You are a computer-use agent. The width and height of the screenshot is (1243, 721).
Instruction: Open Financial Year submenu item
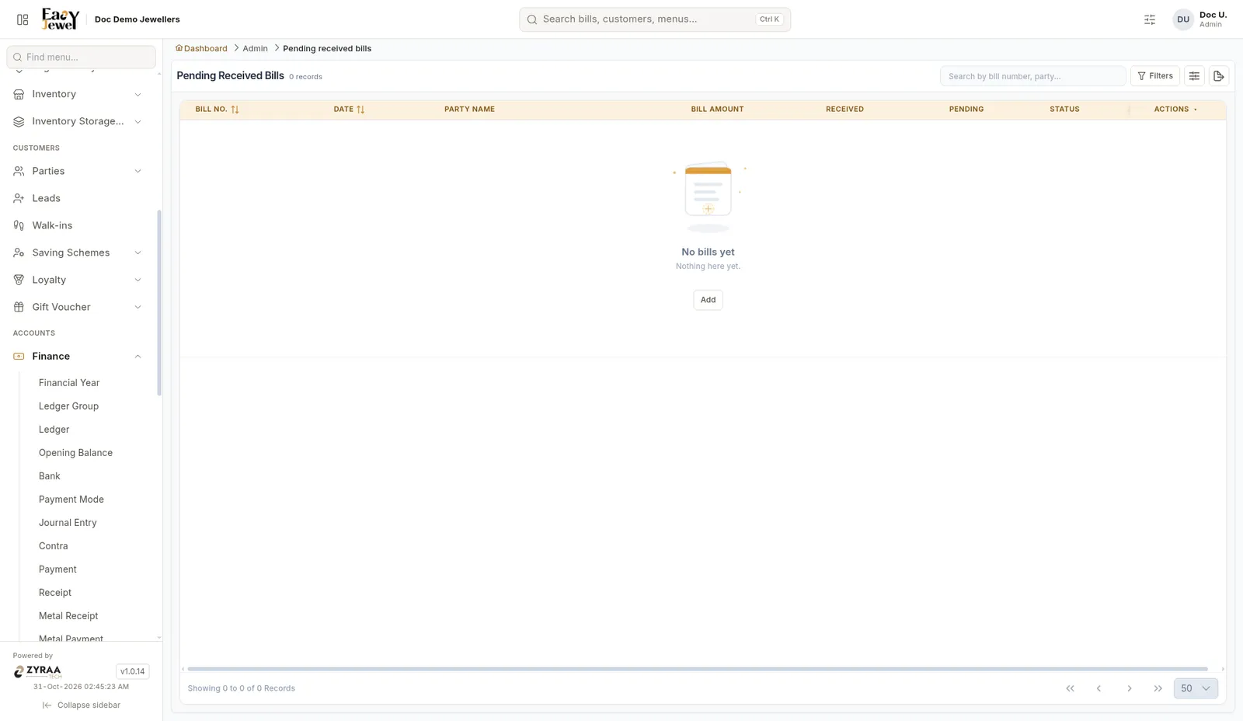69,383
